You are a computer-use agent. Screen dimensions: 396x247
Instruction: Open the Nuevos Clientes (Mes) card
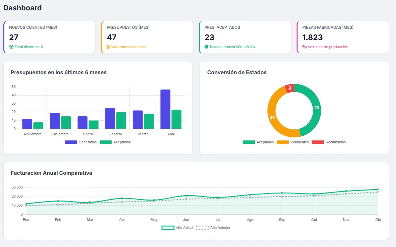coord(49,37)
